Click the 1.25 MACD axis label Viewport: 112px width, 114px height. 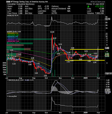pyautogui.click(x=108, y=80)
